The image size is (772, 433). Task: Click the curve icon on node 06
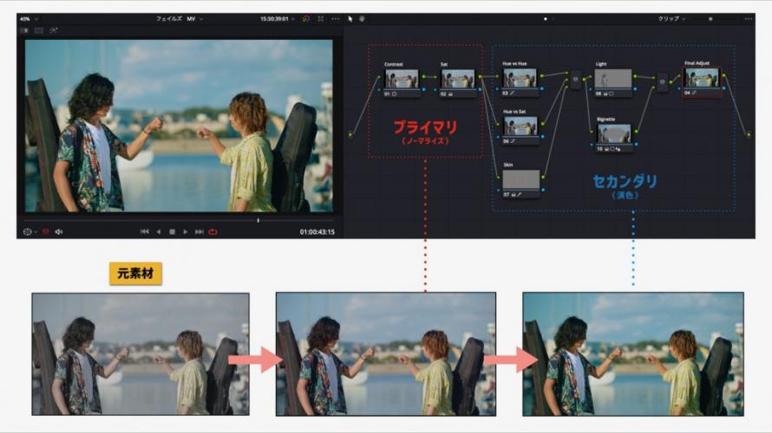pyautogui.click(x=512, y=141)
